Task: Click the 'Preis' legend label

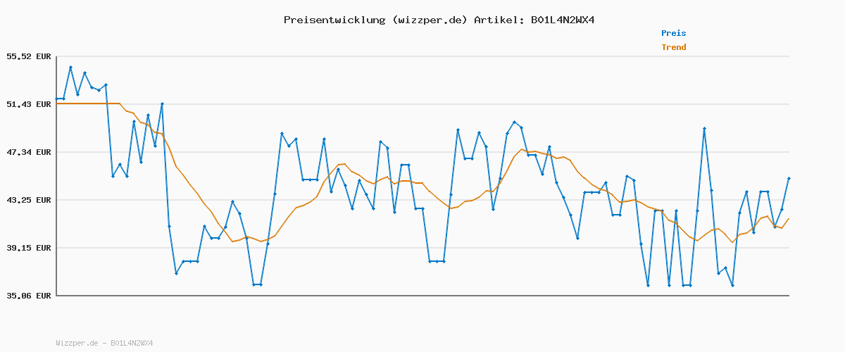Action: (673, 33)
